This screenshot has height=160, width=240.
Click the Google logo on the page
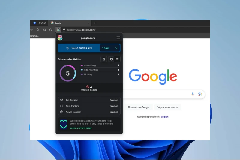click(x=153, y=77)
